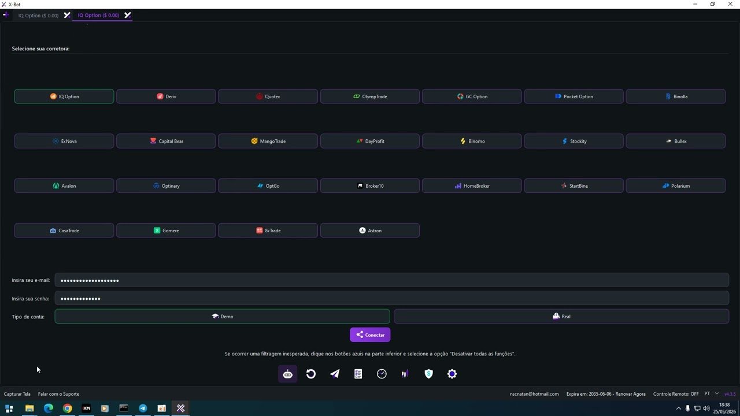Select Polarium as broker
The width and height of the screenshot is (740, 416).
coord(676,186)
